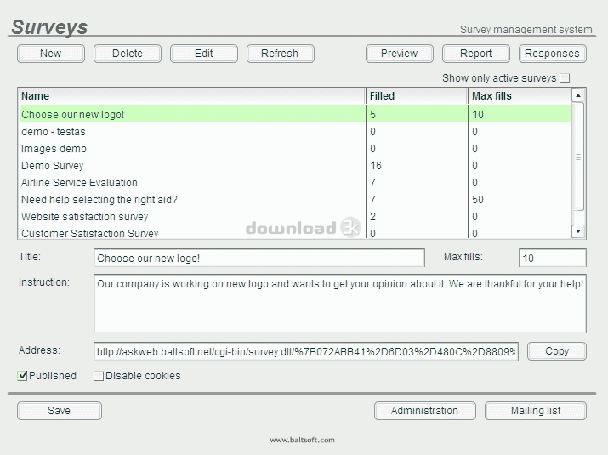Click the scroll up arrow in survey list
The image size is (608, 455).
pyautogui.click(x=577, y=95)
